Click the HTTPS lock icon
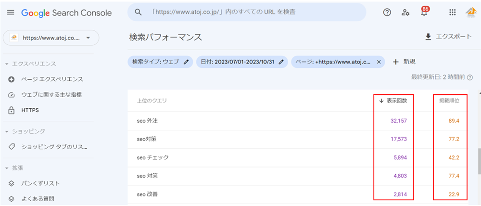 12,110
